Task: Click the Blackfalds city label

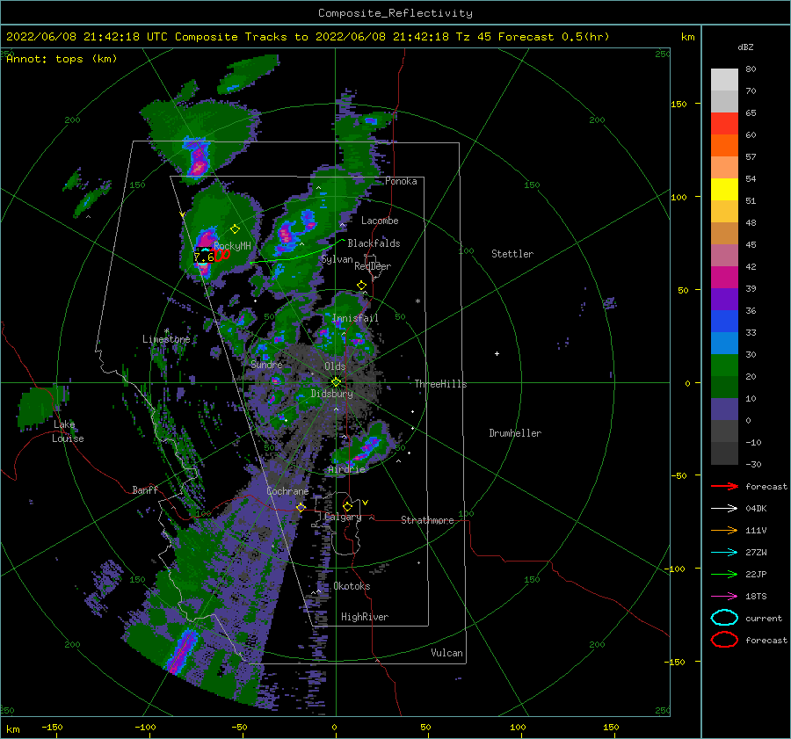Action: [x=374, y=243]
